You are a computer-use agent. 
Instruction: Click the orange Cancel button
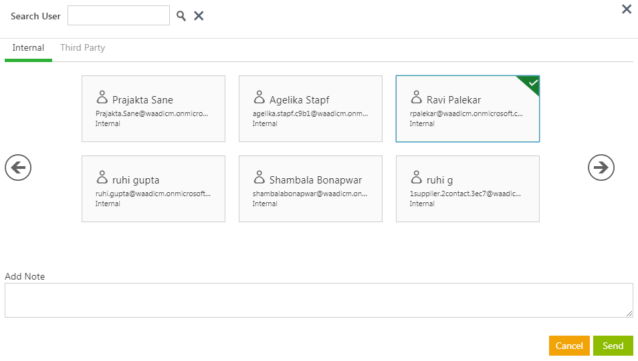click(569, 346)
